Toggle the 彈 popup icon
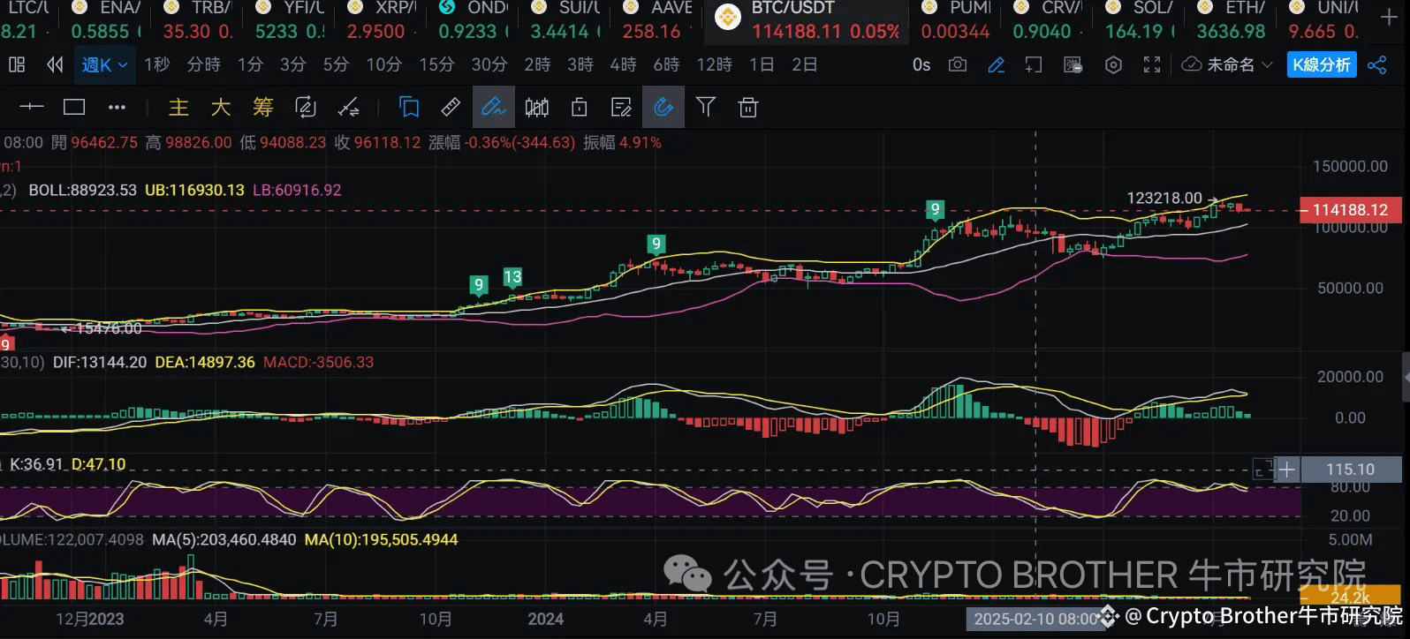The image size is (1410, 639). coord(1073,64)
